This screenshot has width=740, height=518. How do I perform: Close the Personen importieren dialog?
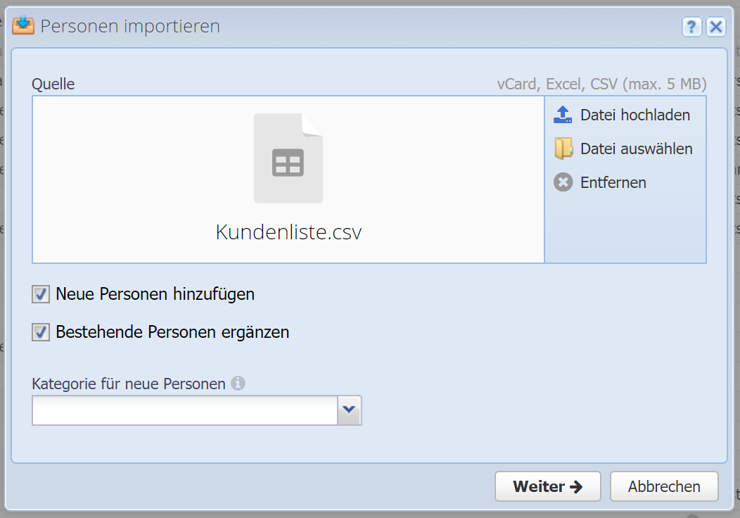[x=715, y=27]
